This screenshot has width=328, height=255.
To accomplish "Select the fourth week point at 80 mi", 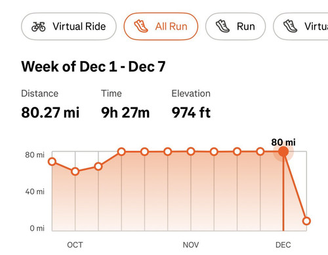I will coord(121,151).
